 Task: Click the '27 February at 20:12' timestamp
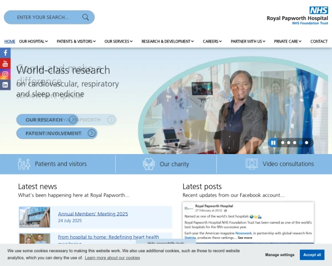209,211
